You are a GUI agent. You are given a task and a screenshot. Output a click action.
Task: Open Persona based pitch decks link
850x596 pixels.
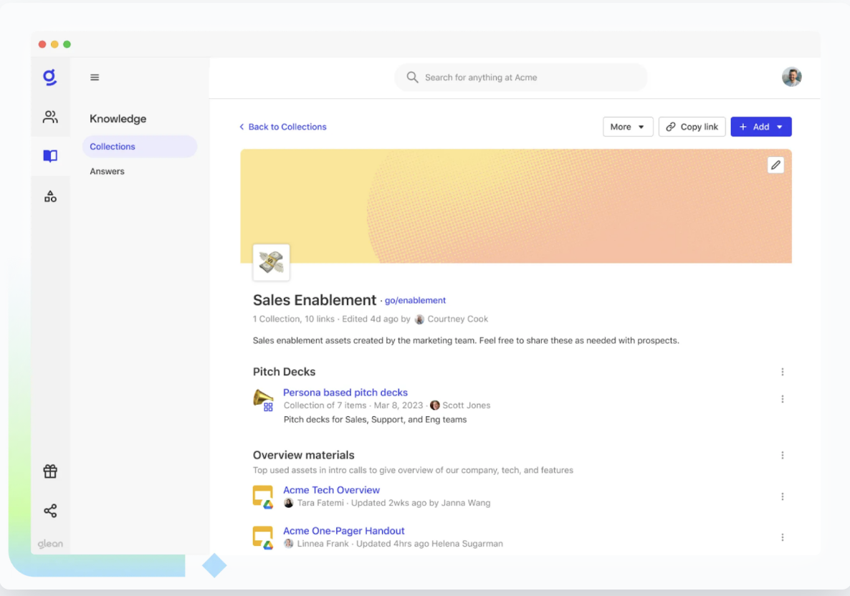click(x=345, y=393)
